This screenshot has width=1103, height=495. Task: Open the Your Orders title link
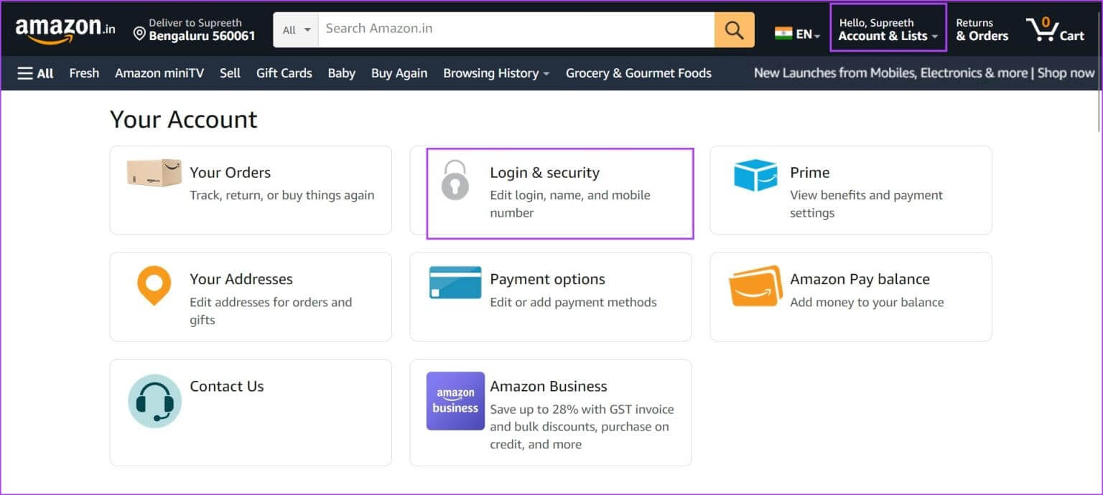click(230, 173)
